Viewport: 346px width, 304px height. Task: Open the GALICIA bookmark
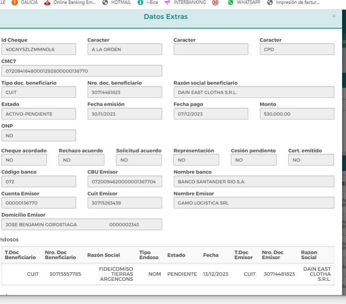[x=24, y=2]
